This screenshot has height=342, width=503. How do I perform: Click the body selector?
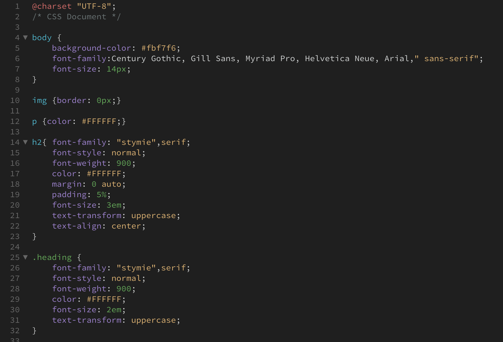[42, 37]
